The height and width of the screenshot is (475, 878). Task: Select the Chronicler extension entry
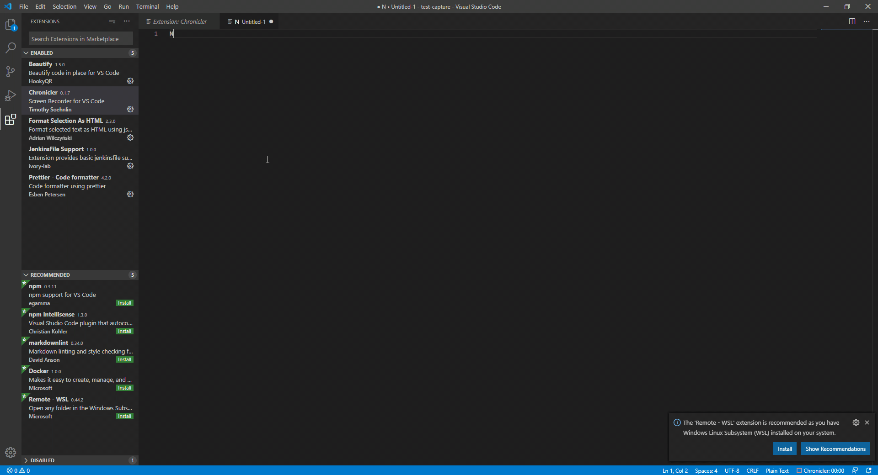(80, 100)
